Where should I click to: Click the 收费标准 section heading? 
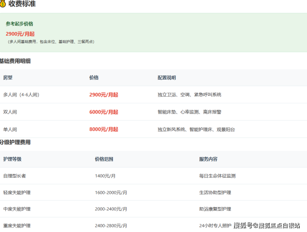pos(22,4)
